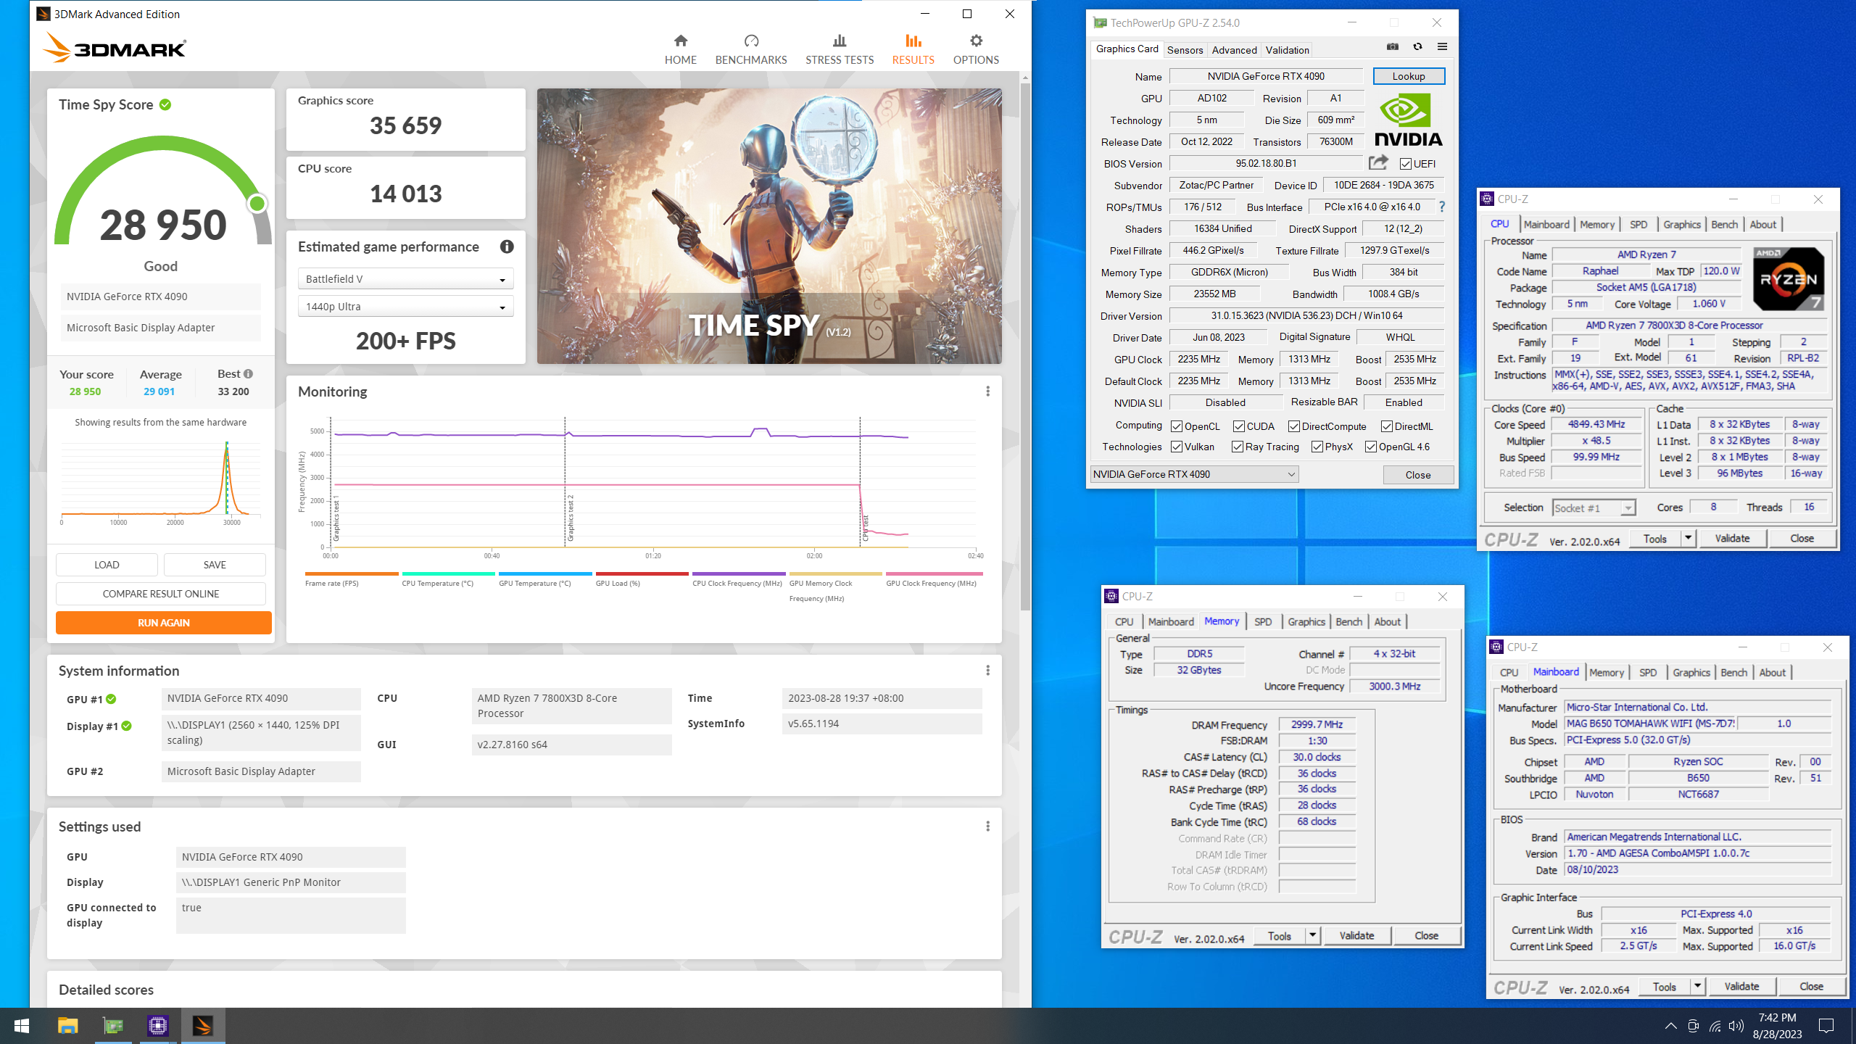This screenshot has width=1856, height=1044.
Task: Open the OPTIONS gear icon
Action: coord(976,41)
